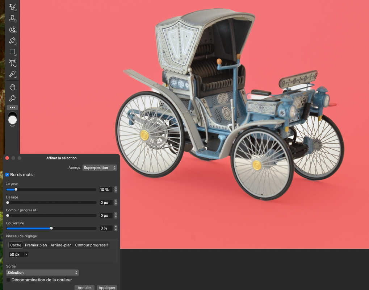Click the Contour progressif stepper arrows
The height and width of the screenshot is (290, 369).
pos(116,215)
